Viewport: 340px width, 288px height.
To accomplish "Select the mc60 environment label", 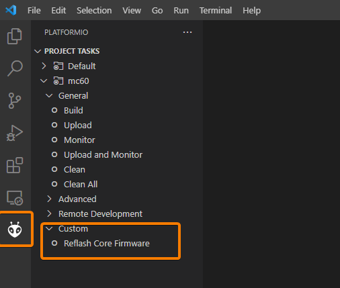I will (79, 81).
